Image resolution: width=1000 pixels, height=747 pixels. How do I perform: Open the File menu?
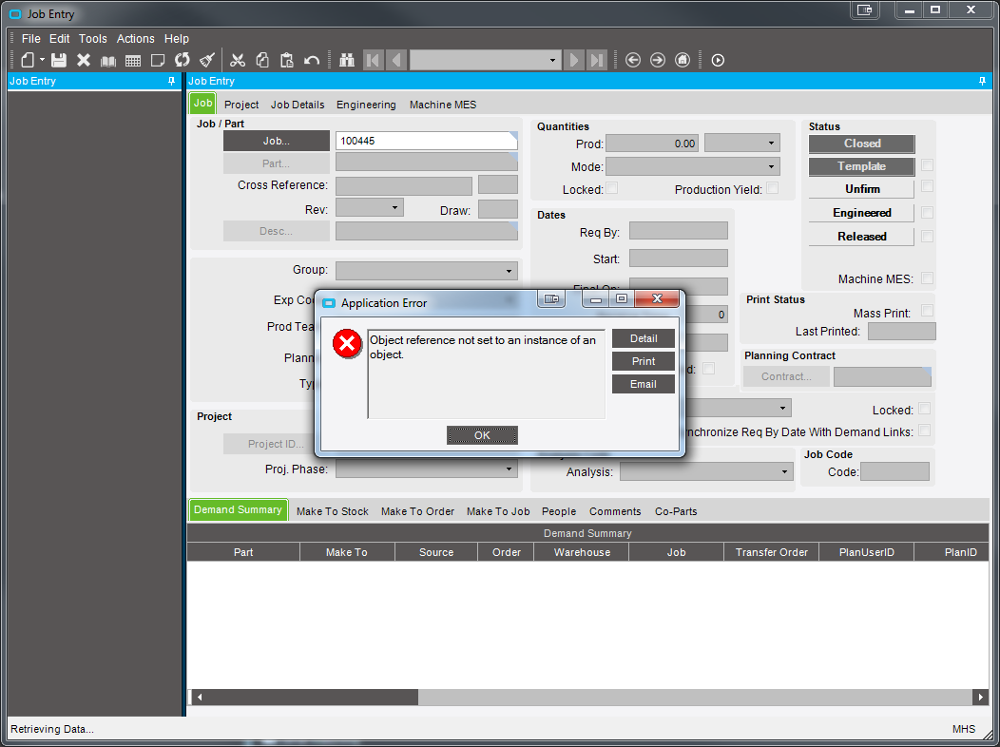pyautogui.click(x=30, y=38)
